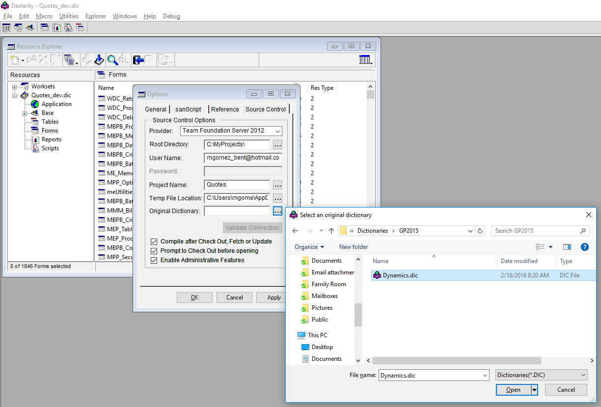Click Apply in the Options dialog
This screenshot has height=407, width=601.
271,297
